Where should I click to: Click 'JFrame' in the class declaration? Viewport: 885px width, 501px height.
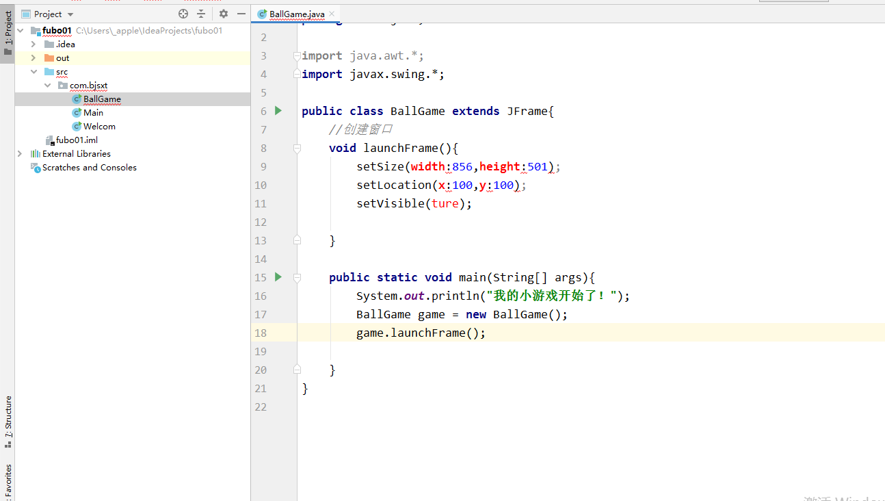click(527, 111)
